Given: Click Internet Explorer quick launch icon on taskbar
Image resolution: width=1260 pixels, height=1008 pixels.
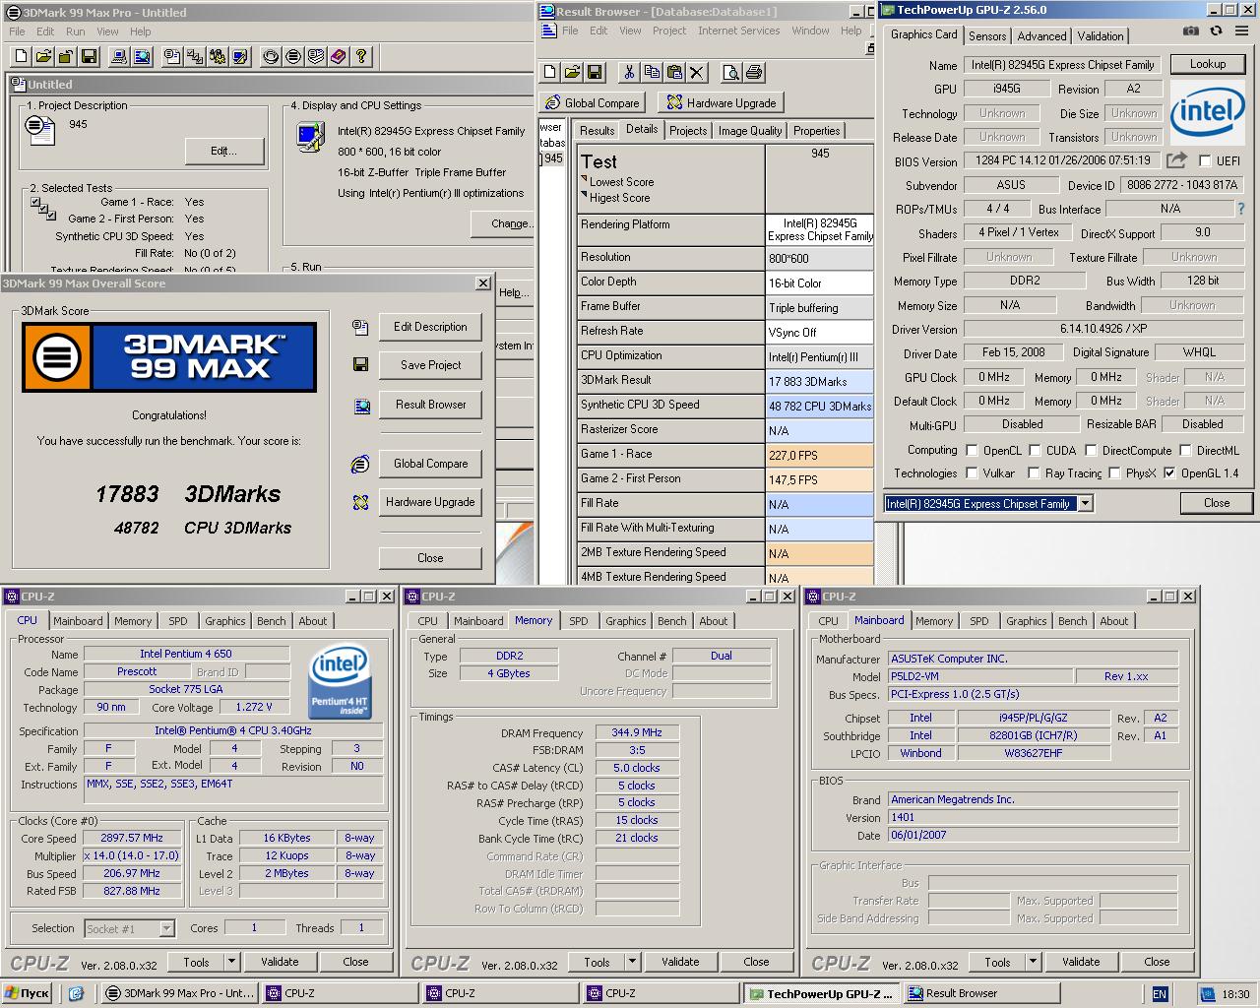Looking at the screenshot, I should click(77, 993).
